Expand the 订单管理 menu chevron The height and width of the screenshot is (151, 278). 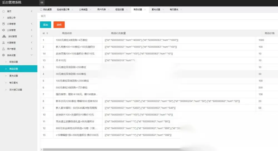click(32, 24)
